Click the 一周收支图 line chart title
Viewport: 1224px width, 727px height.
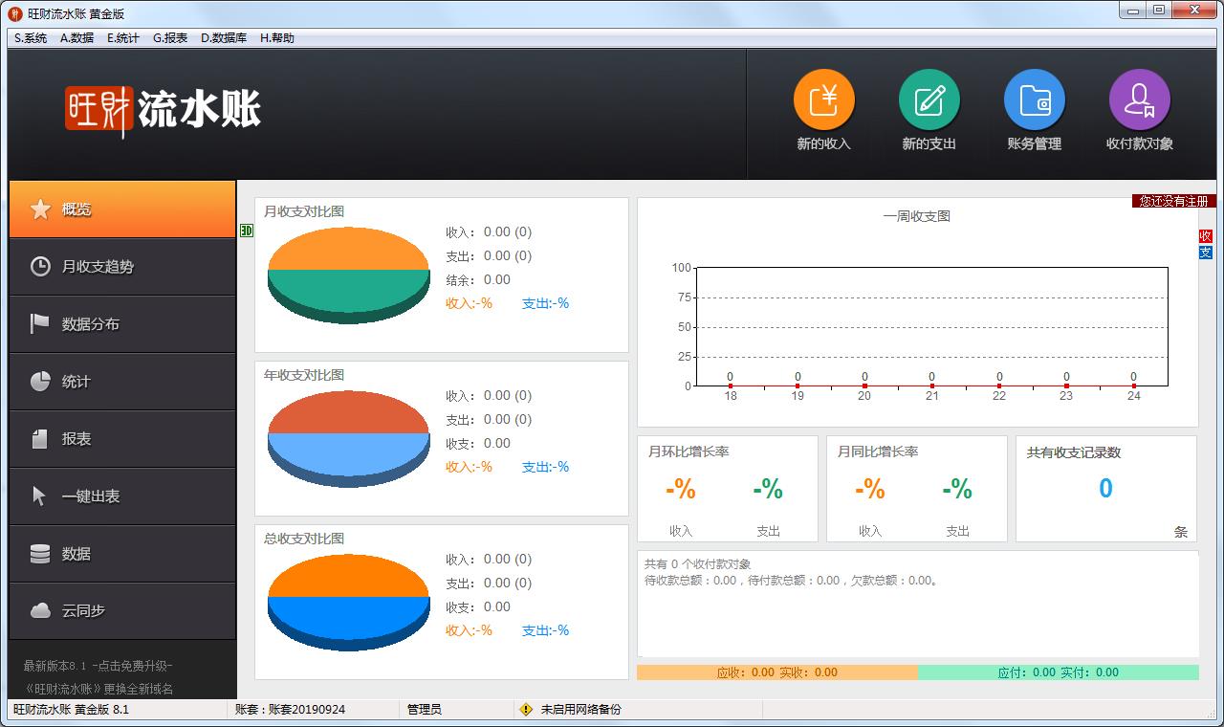point(917,216)
